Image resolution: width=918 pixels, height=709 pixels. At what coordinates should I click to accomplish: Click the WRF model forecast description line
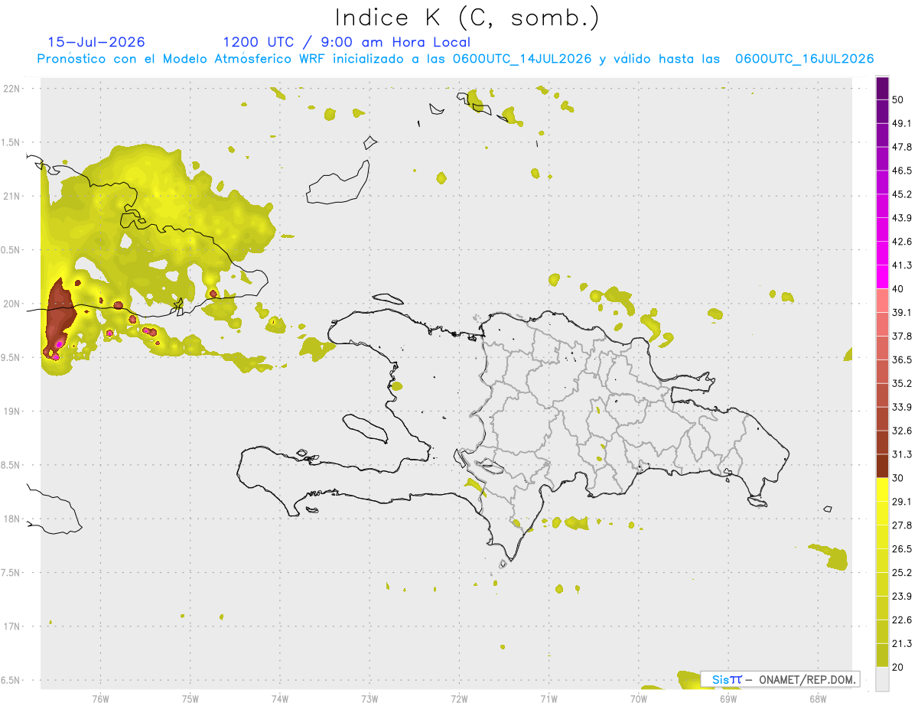tap(455, 59)
